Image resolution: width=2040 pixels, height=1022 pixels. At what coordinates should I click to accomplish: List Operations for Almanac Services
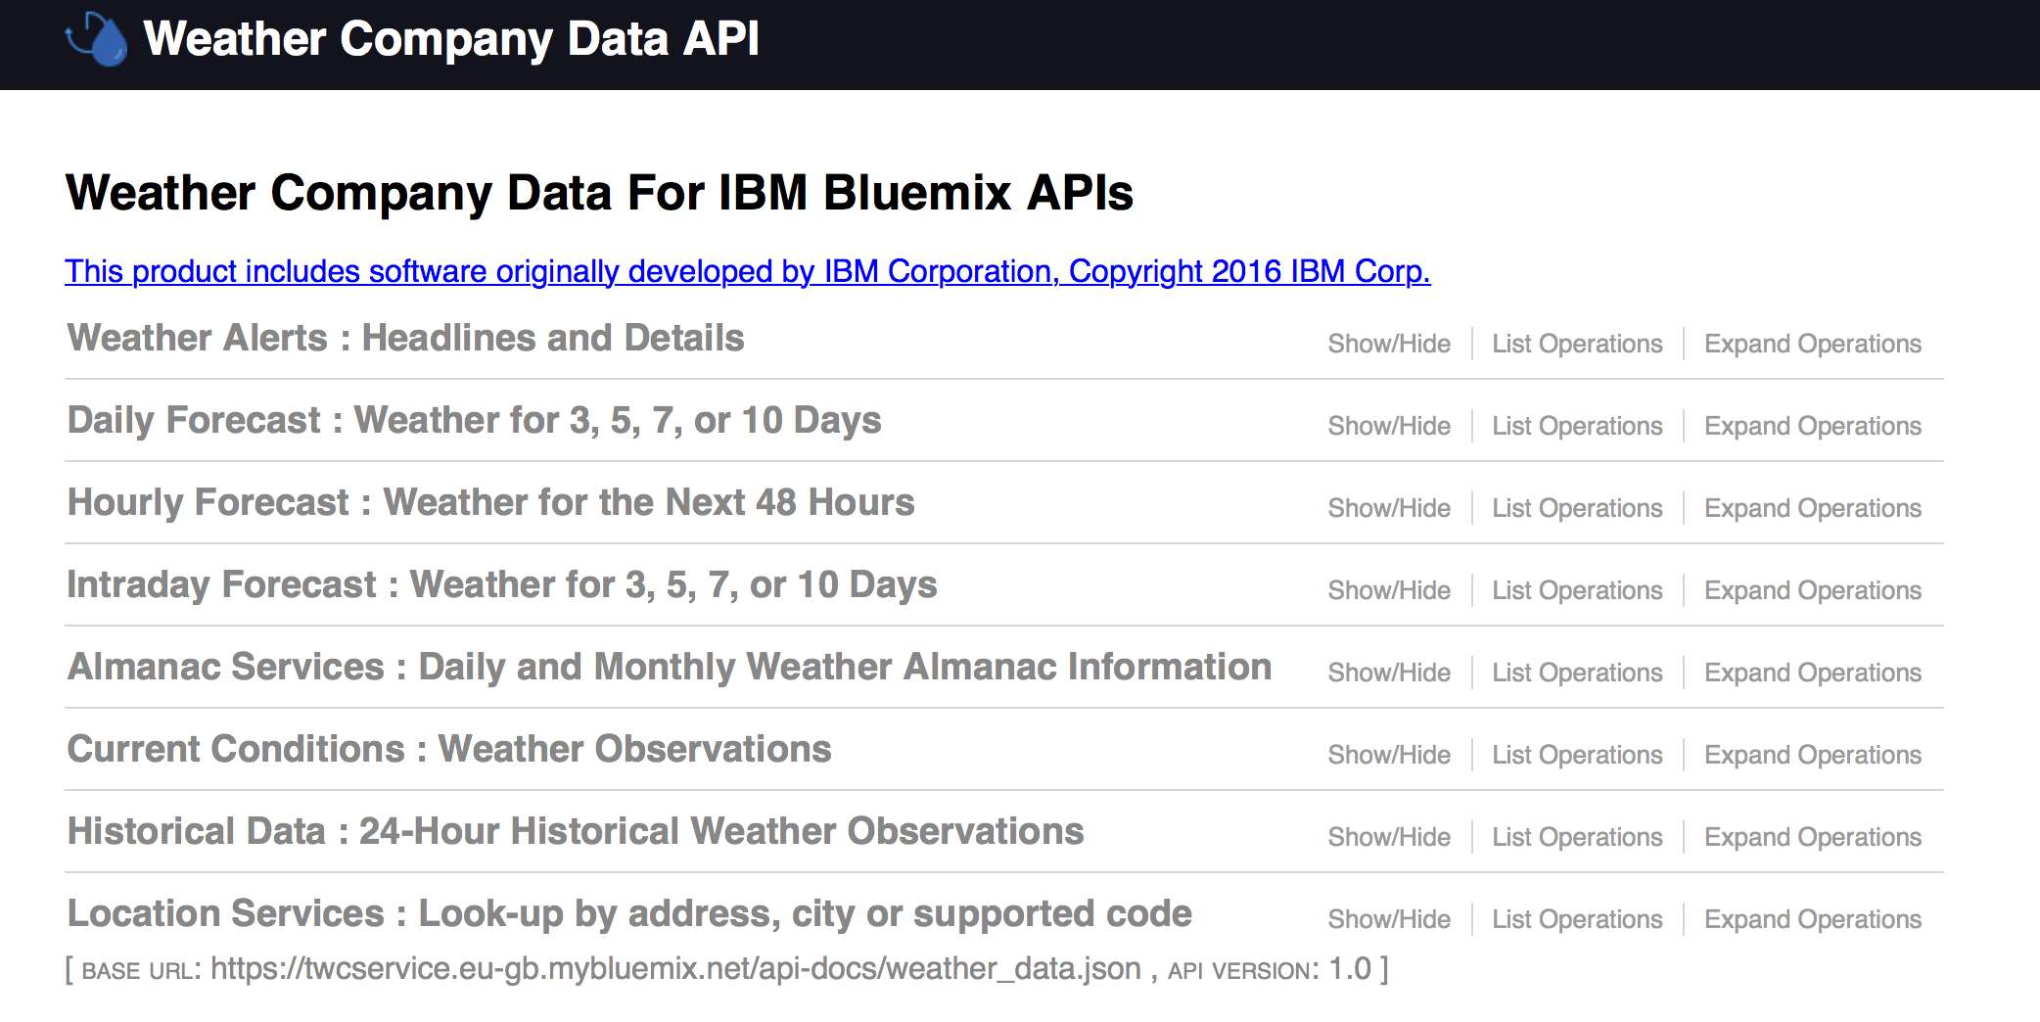pos(1577,673)
